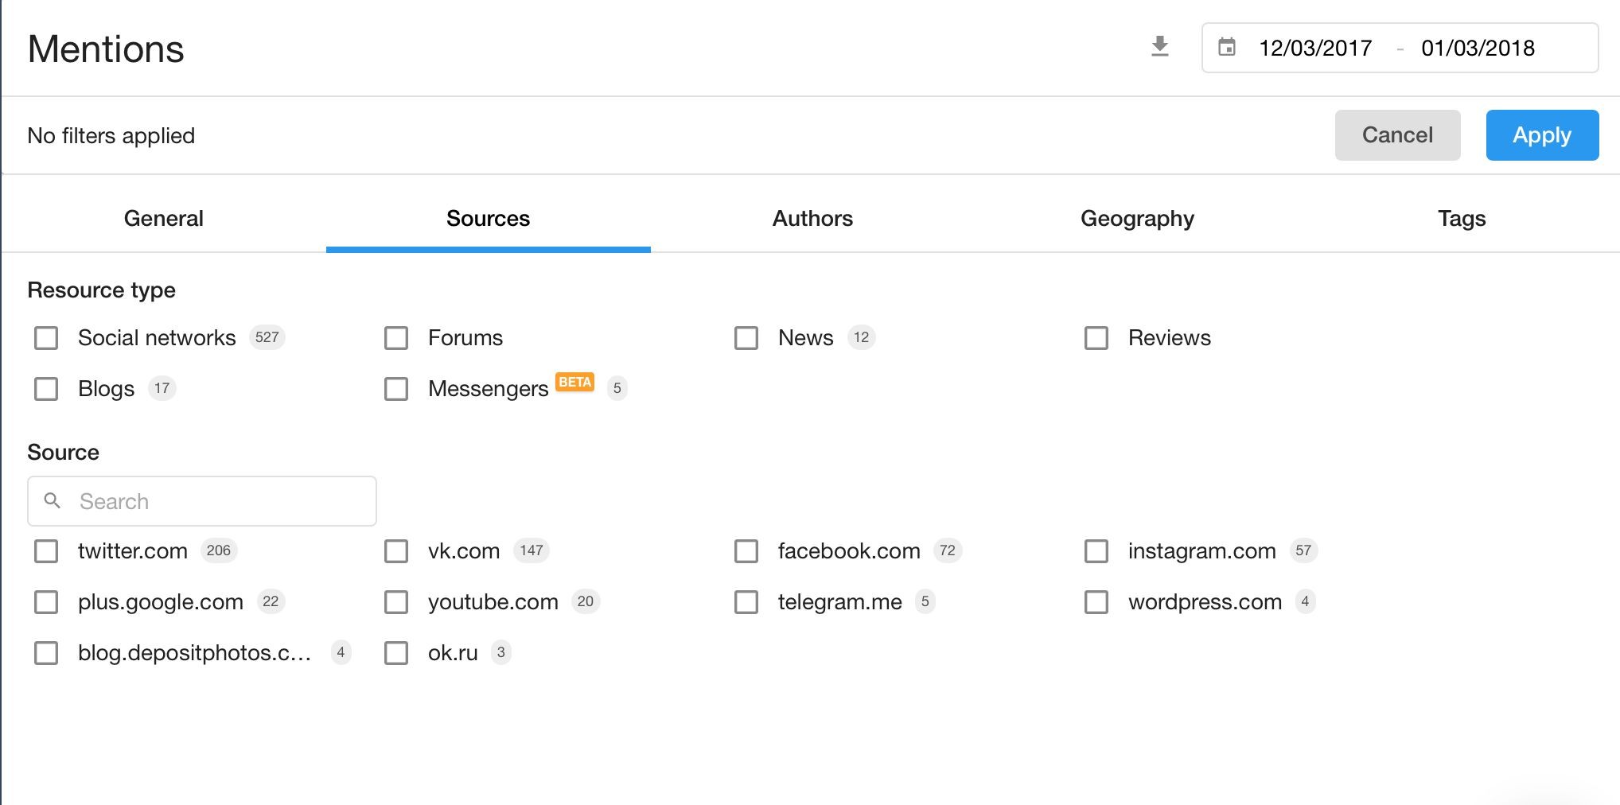This screenshot has height=805, width=1620.
Task: Open the date picker calendar icon
Action: coord(1227,48)
